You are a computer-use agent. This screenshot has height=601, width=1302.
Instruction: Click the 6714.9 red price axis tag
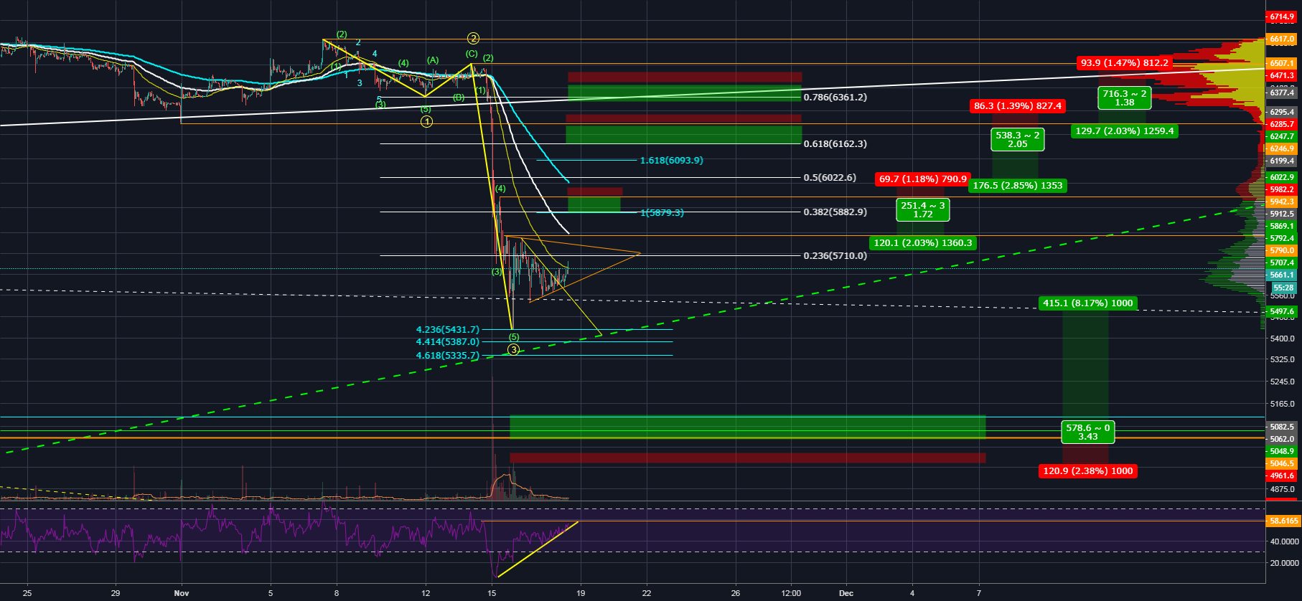pos(1282,16)
